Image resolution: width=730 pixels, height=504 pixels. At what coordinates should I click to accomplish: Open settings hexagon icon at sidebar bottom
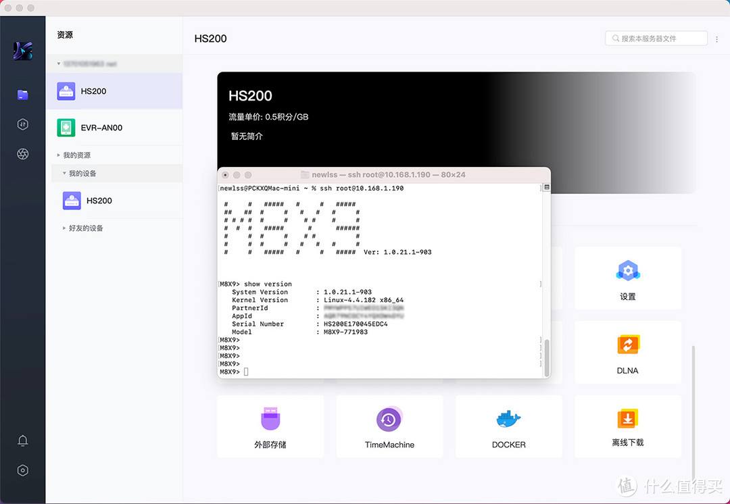click(22, 470)
